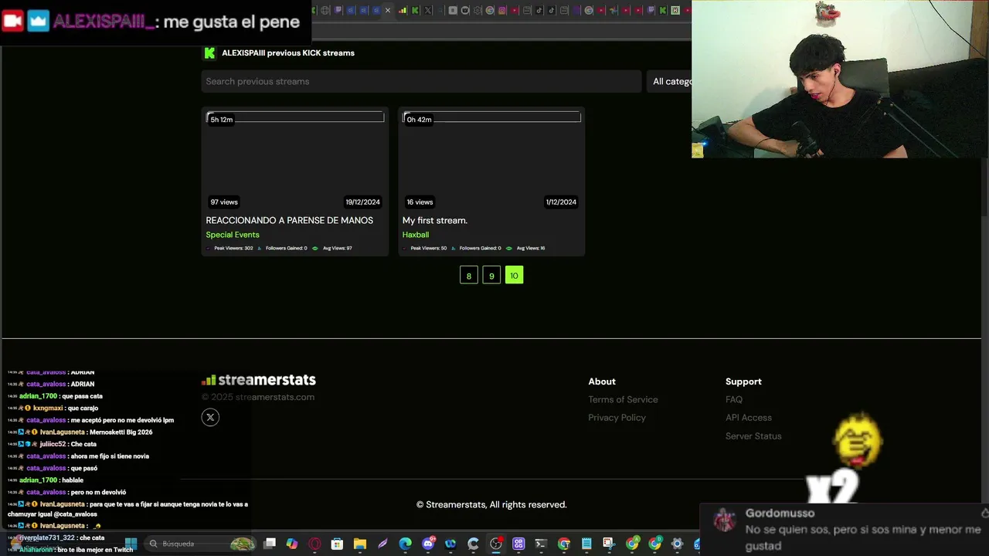The height and width of the screenshot is (556, 989).
Task: Open Discord from the taskbar
Action: coord(429,544)
